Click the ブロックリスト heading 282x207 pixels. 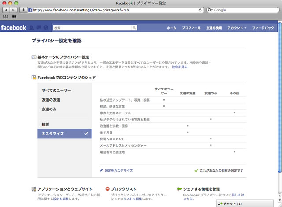(123, 189)
